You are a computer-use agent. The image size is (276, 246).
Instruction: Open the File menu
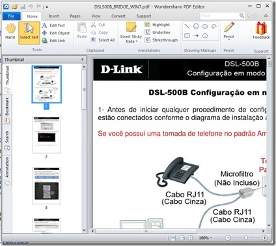pos(11,16)
